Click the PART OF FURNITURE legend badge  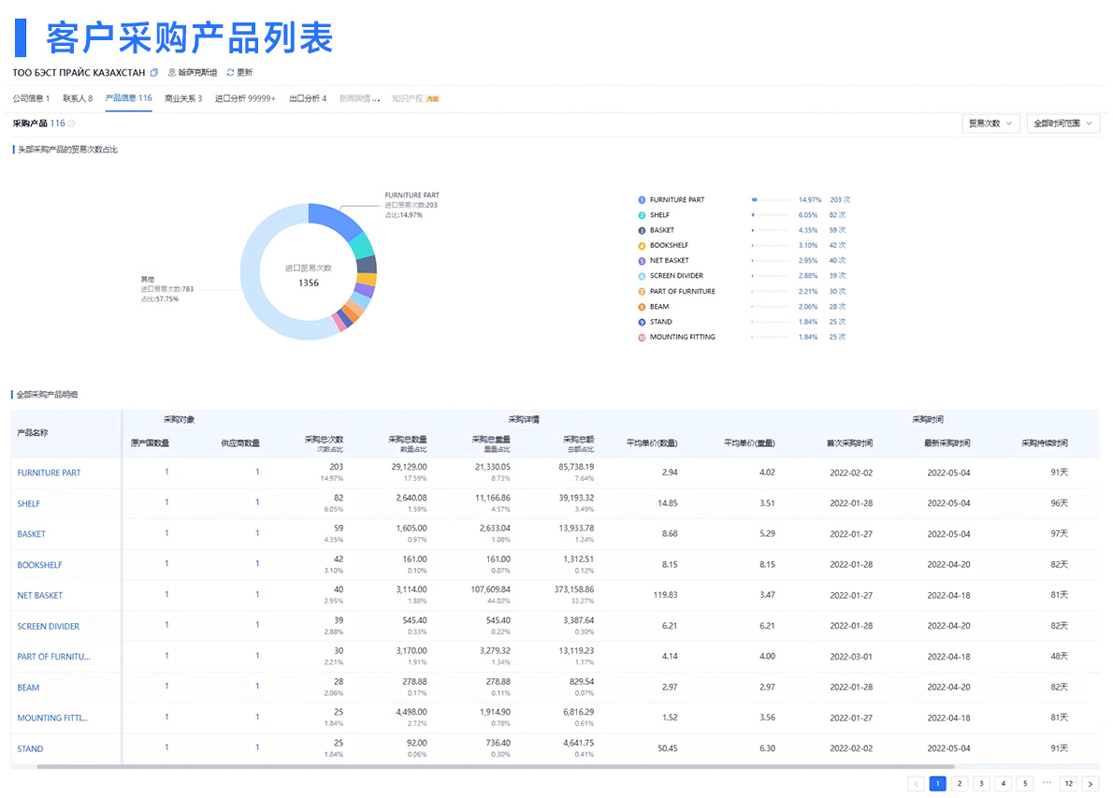coord(642,292)
